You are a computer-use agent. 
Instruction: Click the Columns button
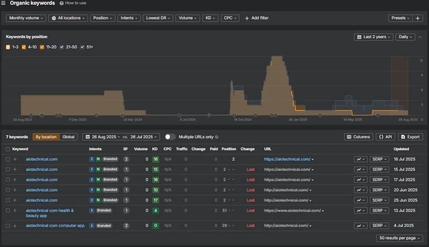click(358, 137)
